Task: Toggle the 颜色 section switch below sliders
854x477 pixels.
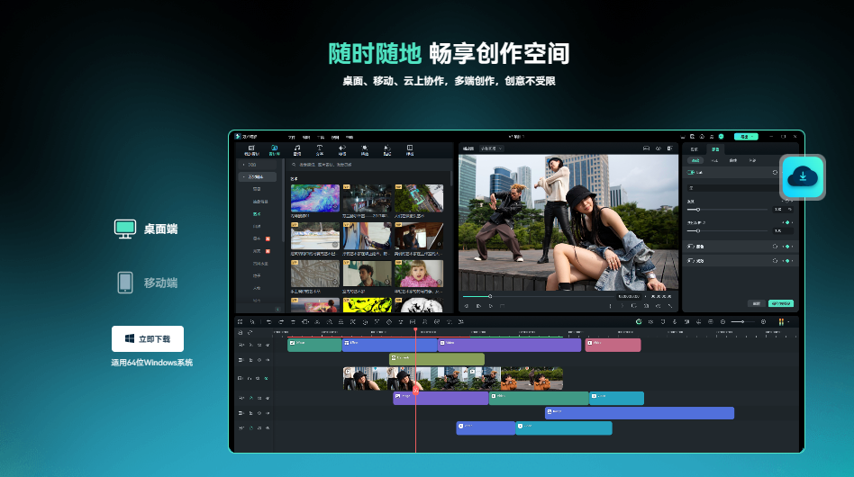Action: coord(691,247)
